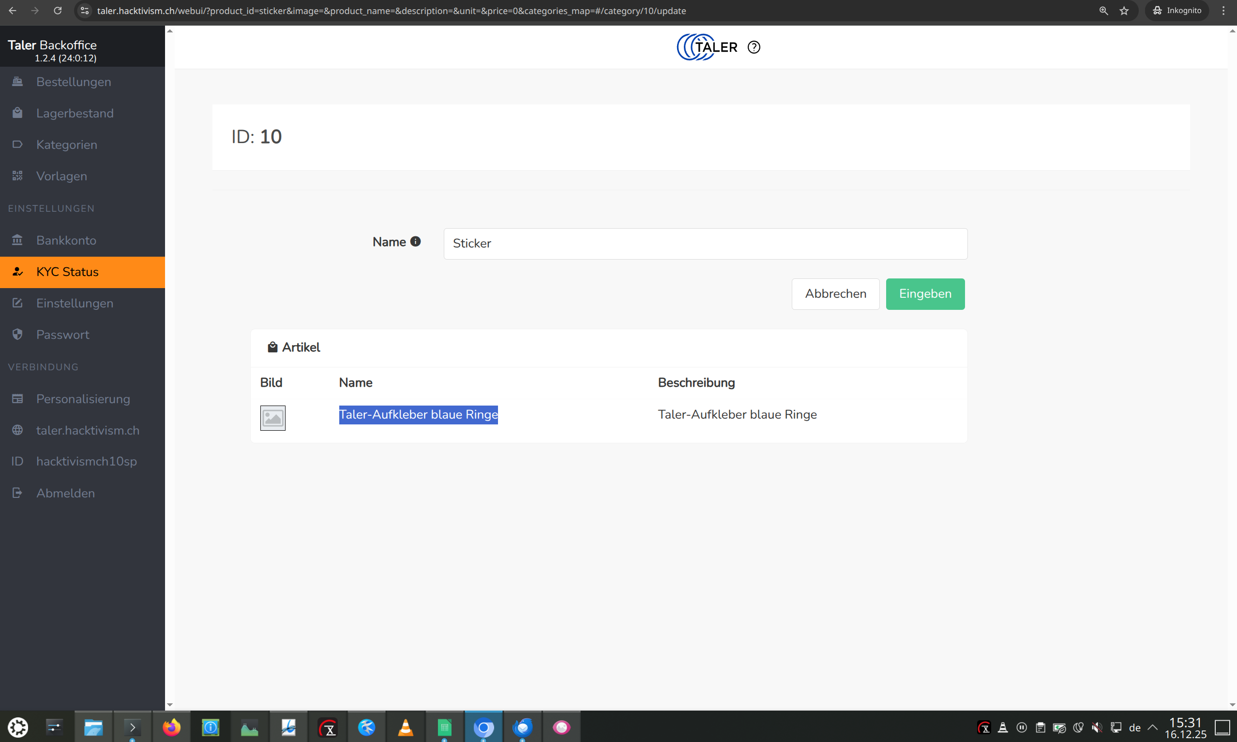
Task: Launch Firefox from the taskbar
Action: coord(171,727)
